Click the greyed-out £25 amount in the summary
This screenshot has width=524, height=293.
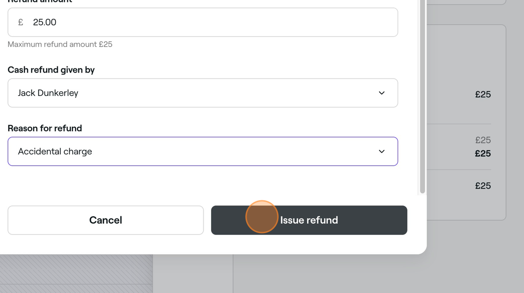pyautogui.click(x=483, y=140)
